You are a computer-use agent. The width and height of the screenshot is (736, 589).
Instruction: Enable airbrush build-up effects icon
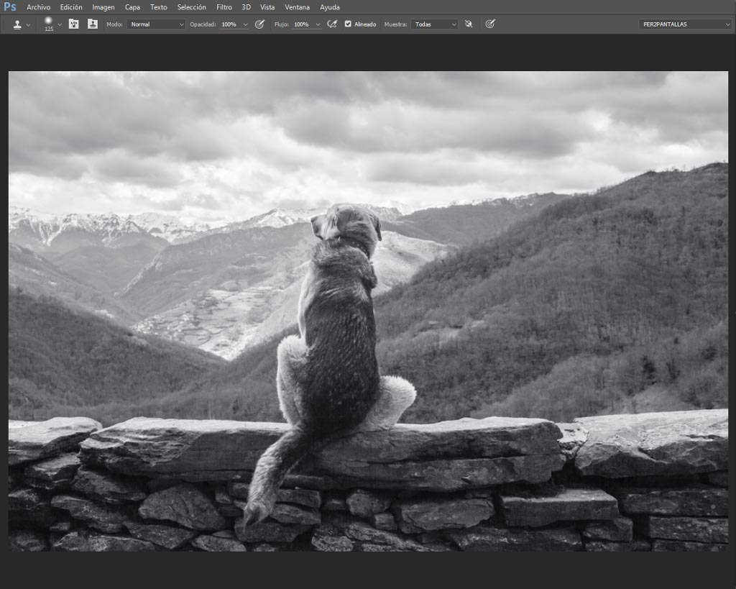pyautogui.click(x=332, y=24)
